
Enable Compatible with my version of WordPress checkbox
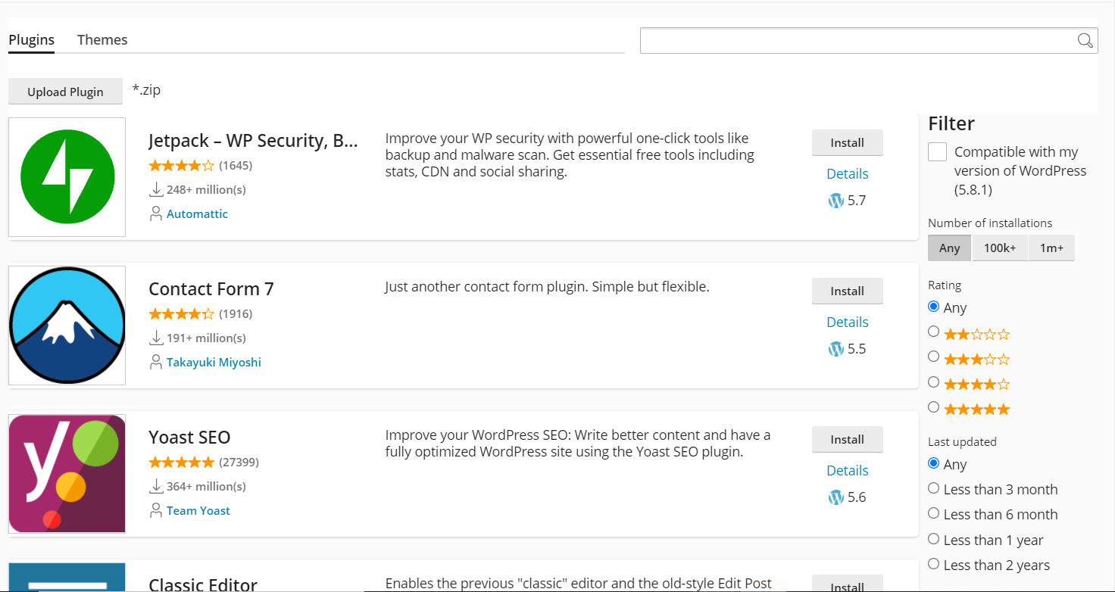coord(937,152)
